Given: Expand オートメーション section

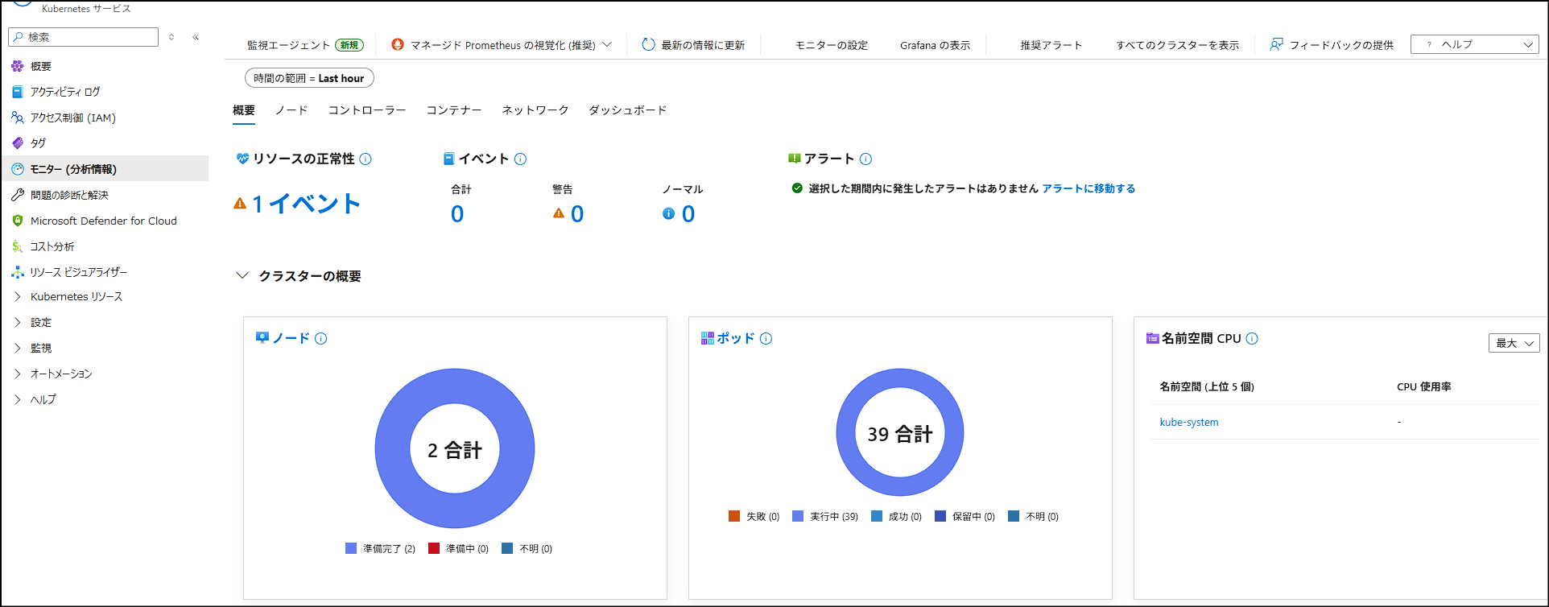Looking at the screenshot, I should click(x=18, y=374).
